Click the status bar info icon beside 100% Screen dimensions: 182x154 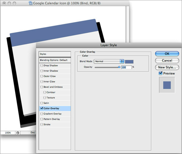[x=18, y=132]
